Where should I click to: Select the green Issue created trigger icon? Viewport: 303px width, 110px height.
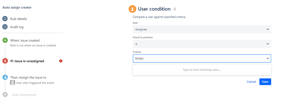click(x=5, y=40)
